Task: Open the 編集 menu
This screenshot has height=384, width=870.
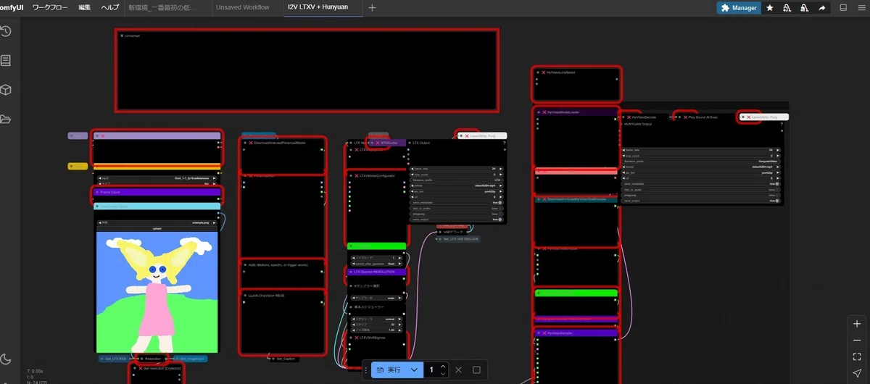Action: click(85, 7)
